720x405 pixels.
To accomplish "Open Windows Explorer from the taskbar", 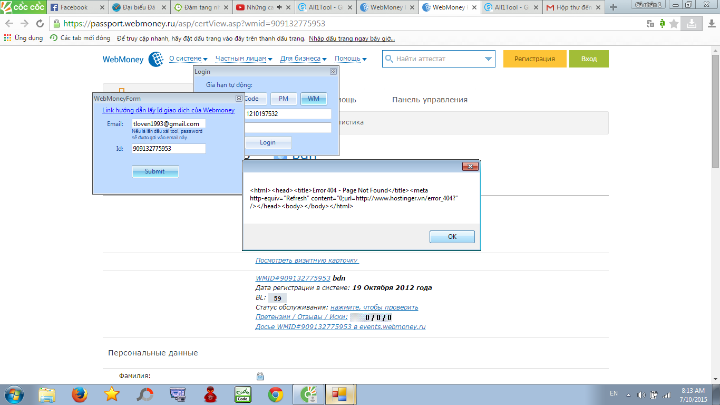I will click(x=47, y=394).
